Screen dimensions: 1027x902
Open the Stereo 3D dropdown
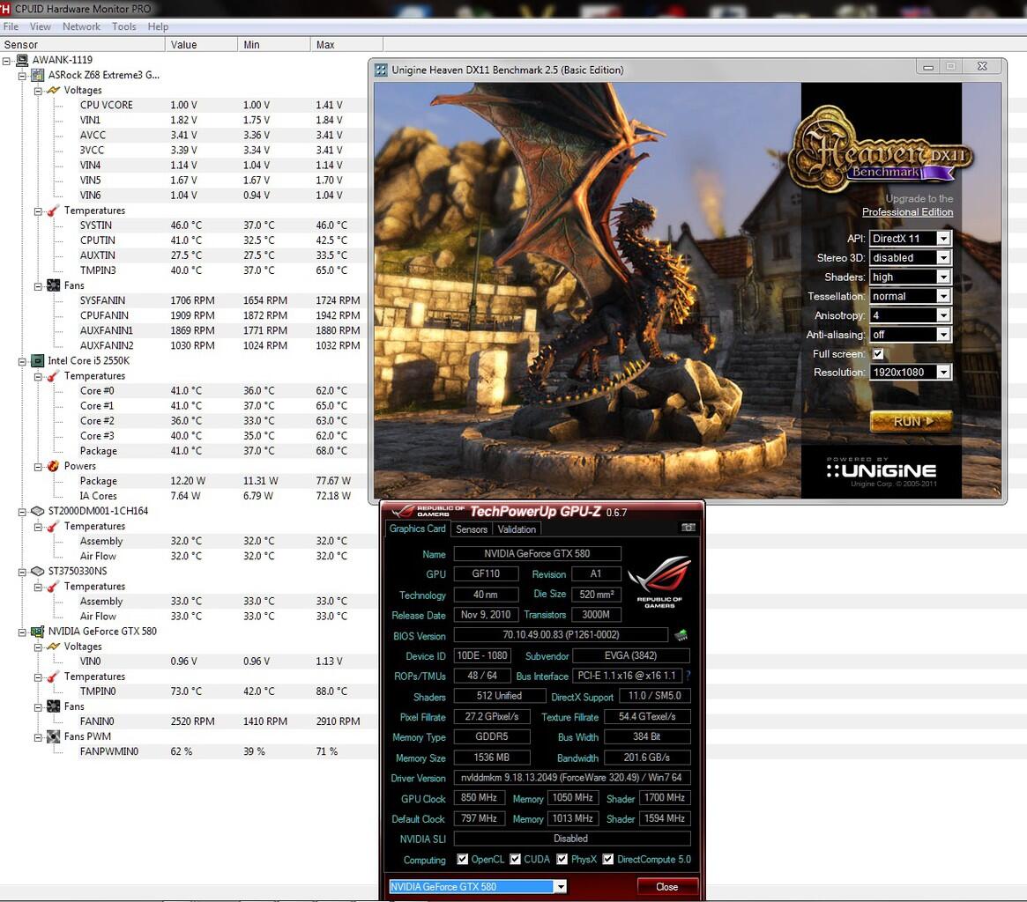pos(911,258)
